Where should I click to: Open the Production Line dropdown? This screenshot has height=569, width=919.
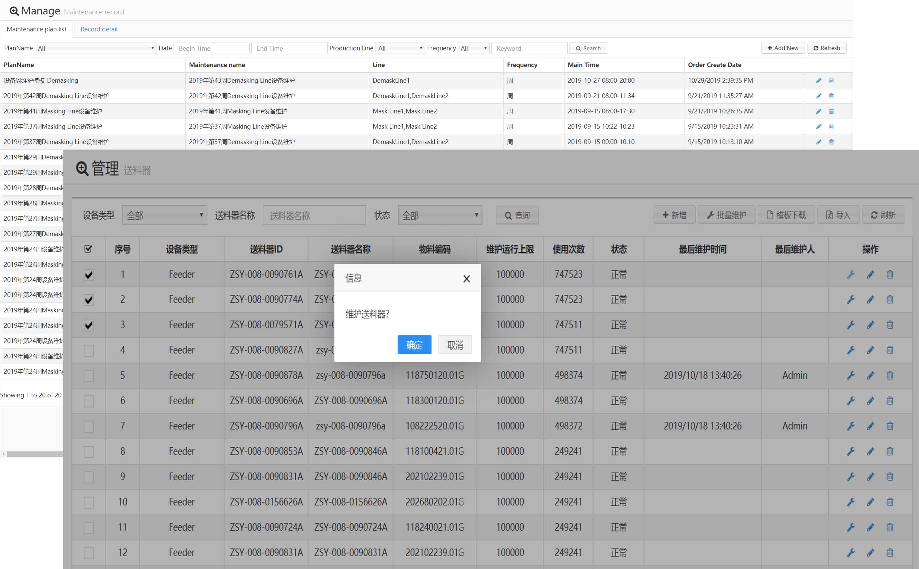click(400, 48)
